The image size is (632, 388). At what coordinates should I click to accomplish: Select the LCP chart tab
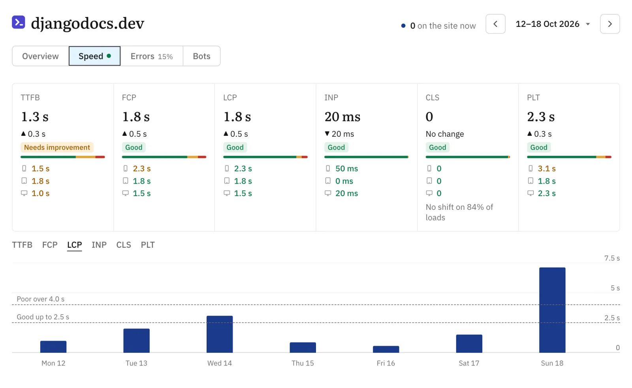point(75,245)
